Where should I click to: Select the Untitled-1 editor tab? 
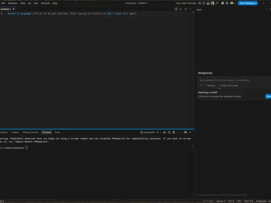click(5, 9)
